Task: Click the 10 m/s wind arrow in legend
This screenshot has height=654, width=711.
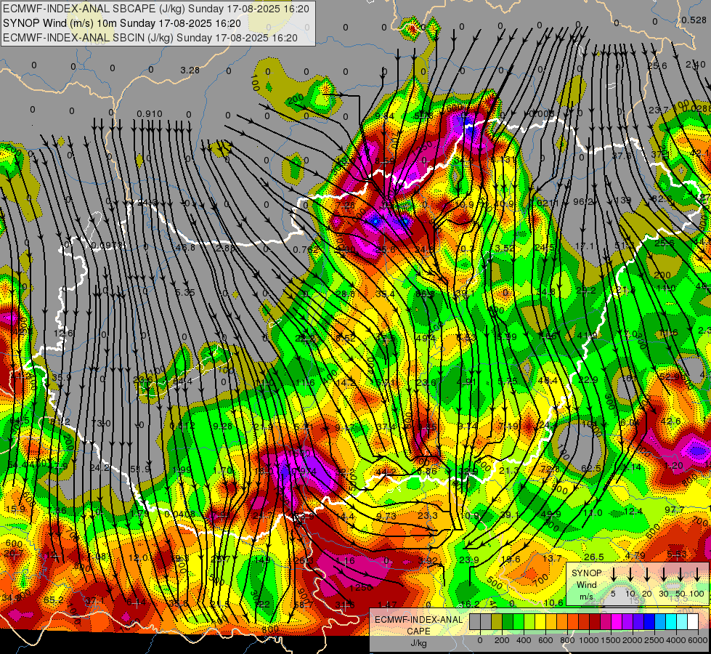Action: pyautogui.click(x=630, y=575)
